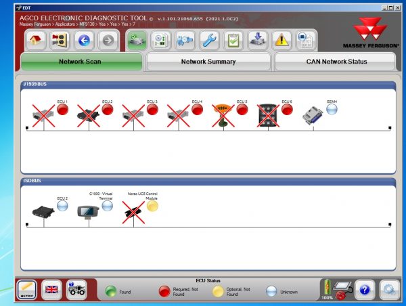The image size is (406, 306).
Task: Select the C1000 Virtual Terminal device
Action: (88, 212)
